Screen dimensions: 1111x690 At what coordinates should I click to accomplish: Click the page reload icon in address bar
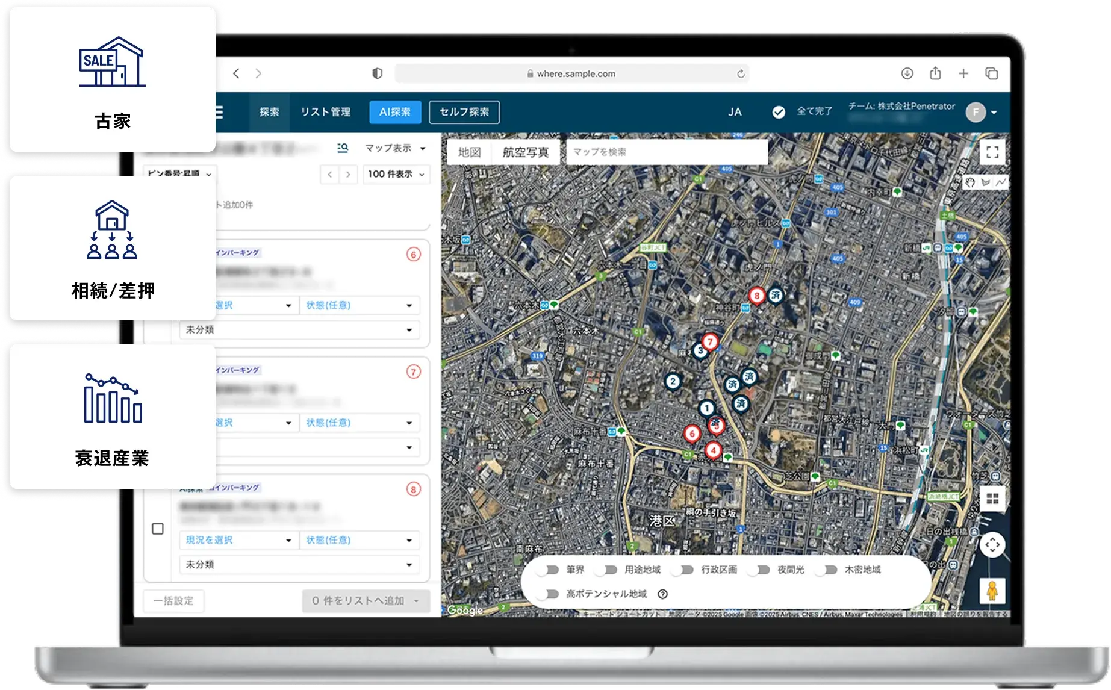(741, 73)
